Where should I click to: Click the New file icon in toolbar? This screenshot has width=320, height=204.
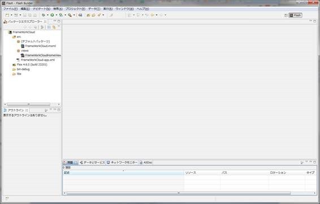tap(7, 15)
